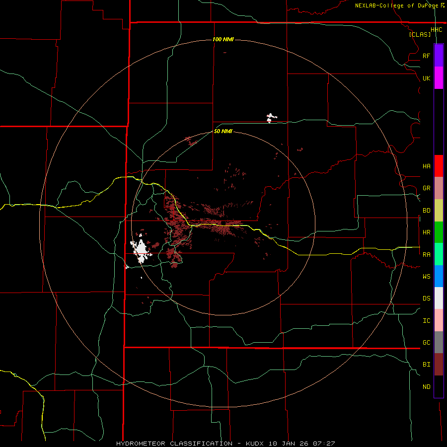Click the ND black legend block

click(439, 386)
